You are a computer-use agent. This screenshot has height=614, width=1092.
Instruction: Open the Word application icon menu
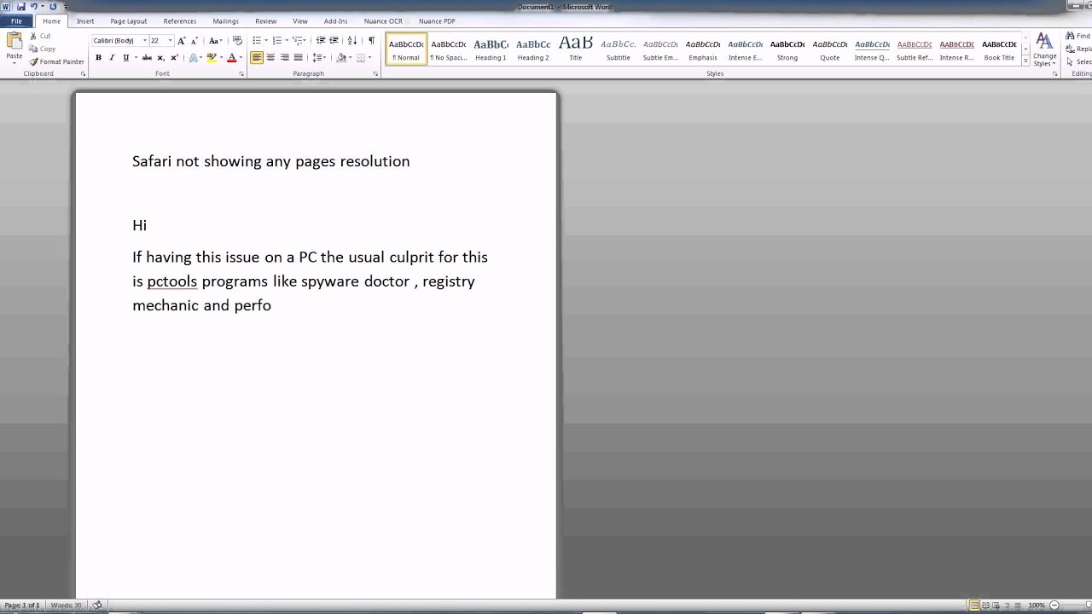click(6, 7)
